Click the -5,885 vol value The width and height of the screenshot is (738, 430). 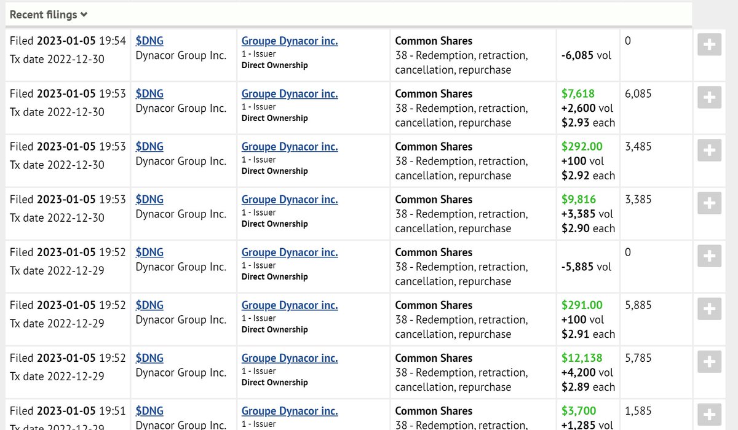(x=586, y=267)
